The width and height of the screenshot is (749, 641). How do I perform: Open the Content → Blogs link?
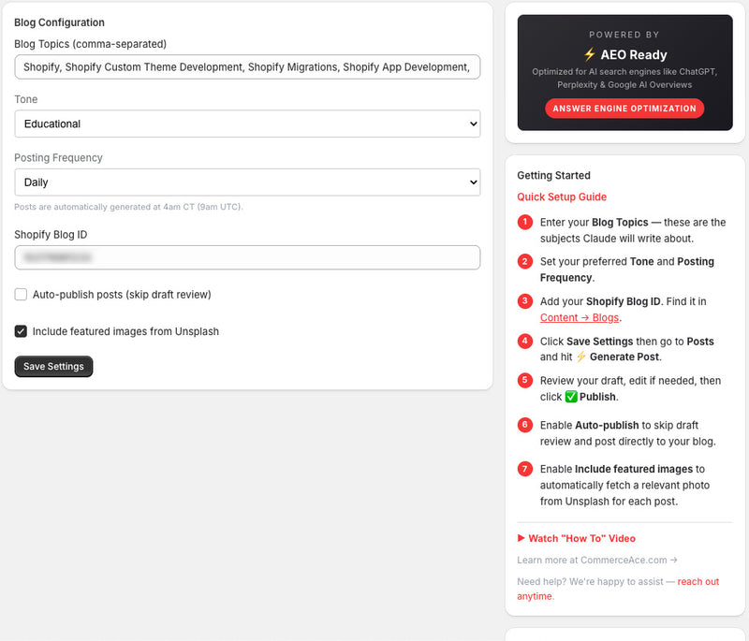click(580, 317)
